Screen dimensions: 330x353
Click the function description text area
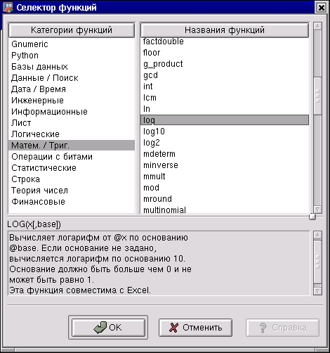pos(159,263)
